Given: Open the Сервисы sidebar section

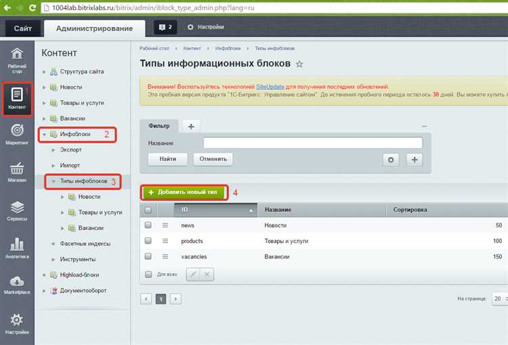Looking at the screenshot, I should point(17,211).
